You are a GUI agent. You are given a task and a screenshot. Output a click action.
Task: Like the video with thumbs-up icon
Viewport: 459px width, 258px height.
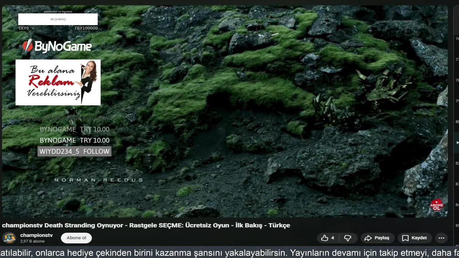(x=328, y=238)
